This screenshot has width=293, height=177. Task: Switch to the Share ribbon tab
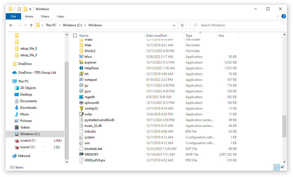click(x=45, y=16)
